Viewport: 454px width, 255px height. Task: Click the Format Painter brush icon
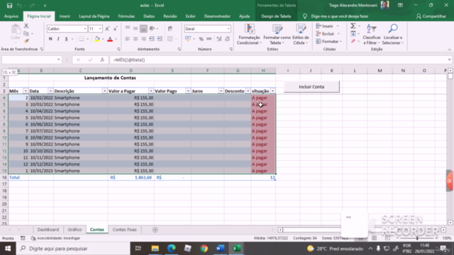click(x=26, y=41)
